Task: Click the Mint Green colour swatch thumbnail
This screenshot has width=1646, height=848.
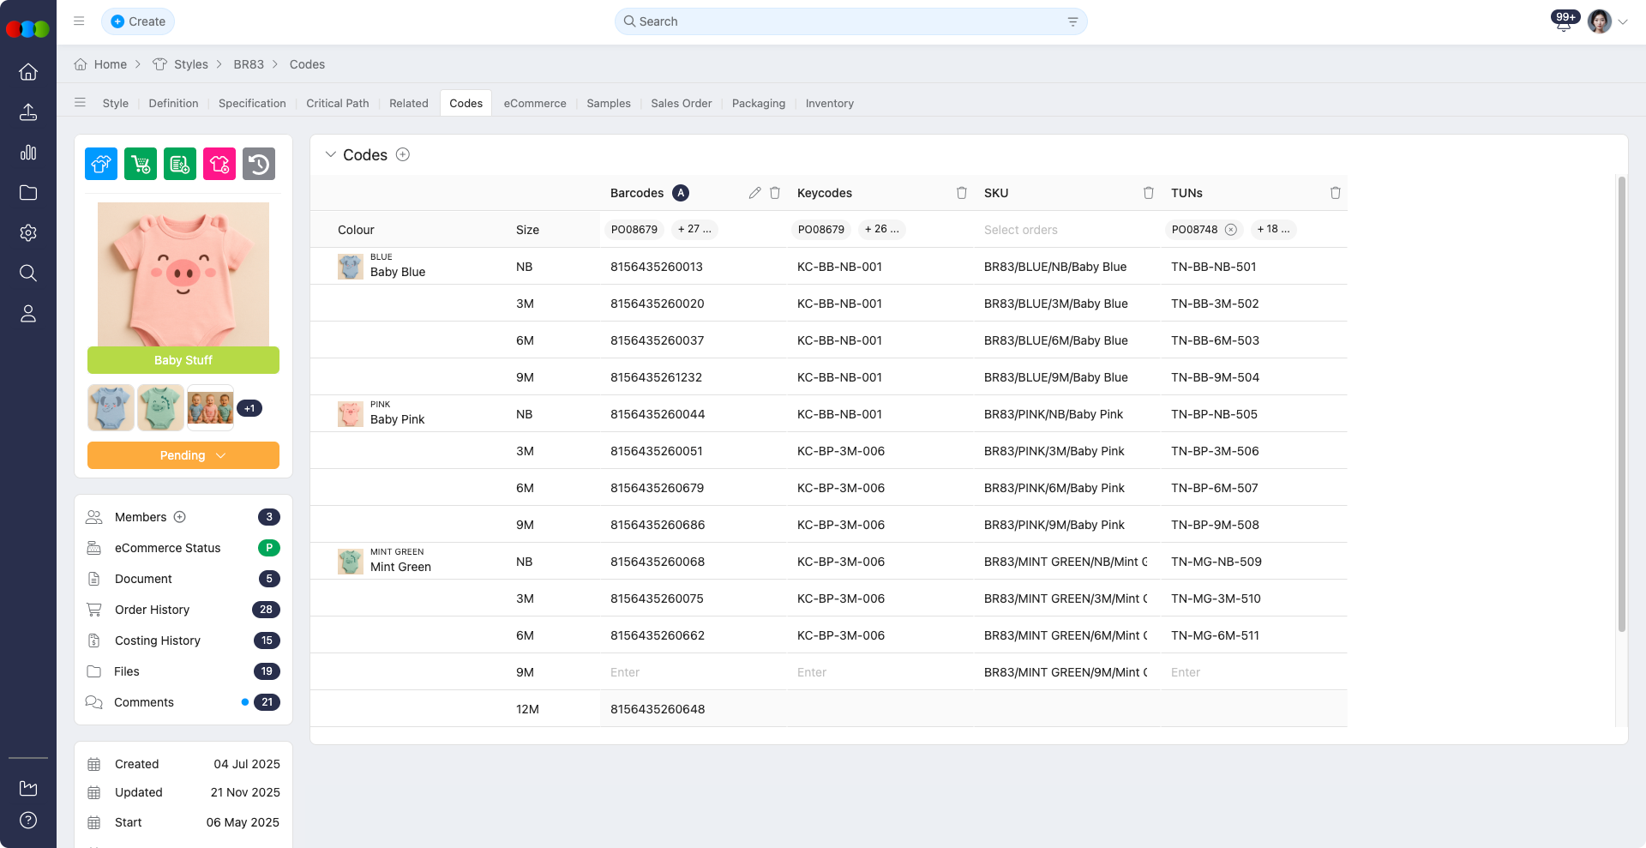Action: (x=350, y=562)
